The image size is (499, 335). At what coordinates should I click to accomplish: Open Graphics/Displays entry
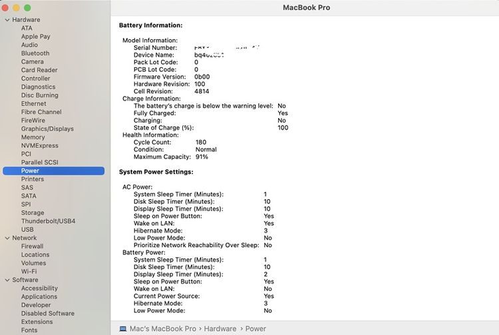pos(47,129)
